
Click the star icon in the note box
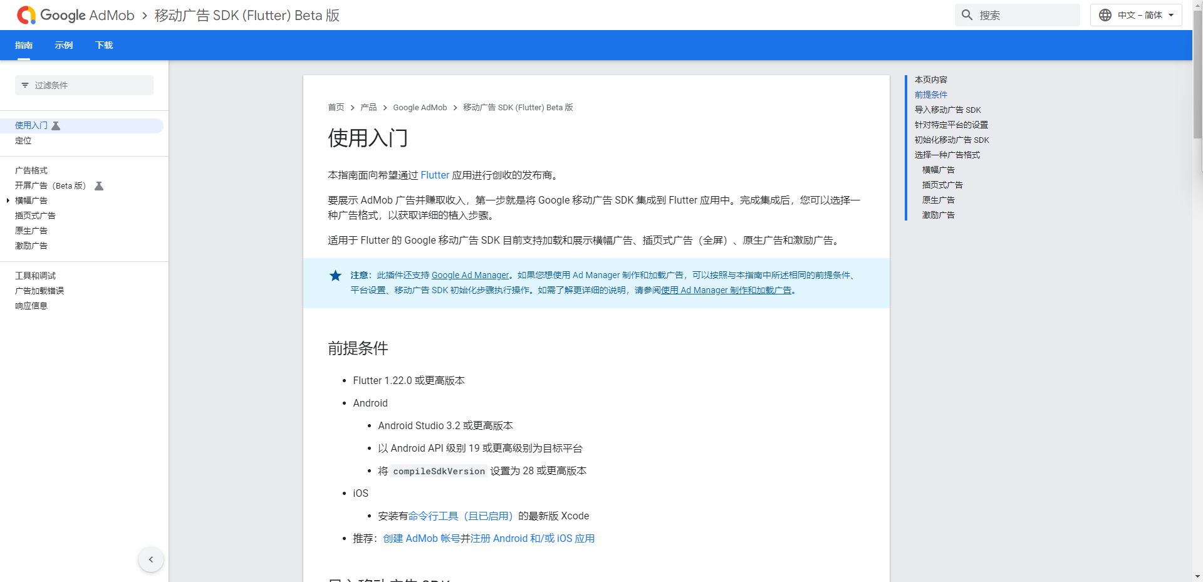[336, 276]
